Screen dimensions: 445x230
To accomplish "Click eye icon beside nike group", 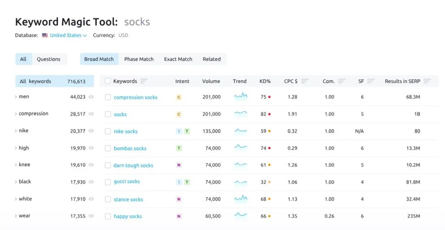I will 91,131.
